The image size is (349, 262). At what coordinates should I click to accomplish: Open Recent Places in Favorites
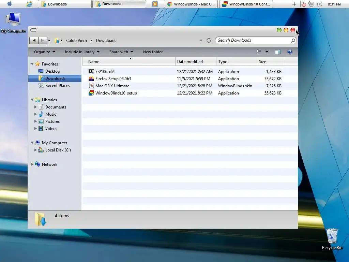[x=57, y=86]
